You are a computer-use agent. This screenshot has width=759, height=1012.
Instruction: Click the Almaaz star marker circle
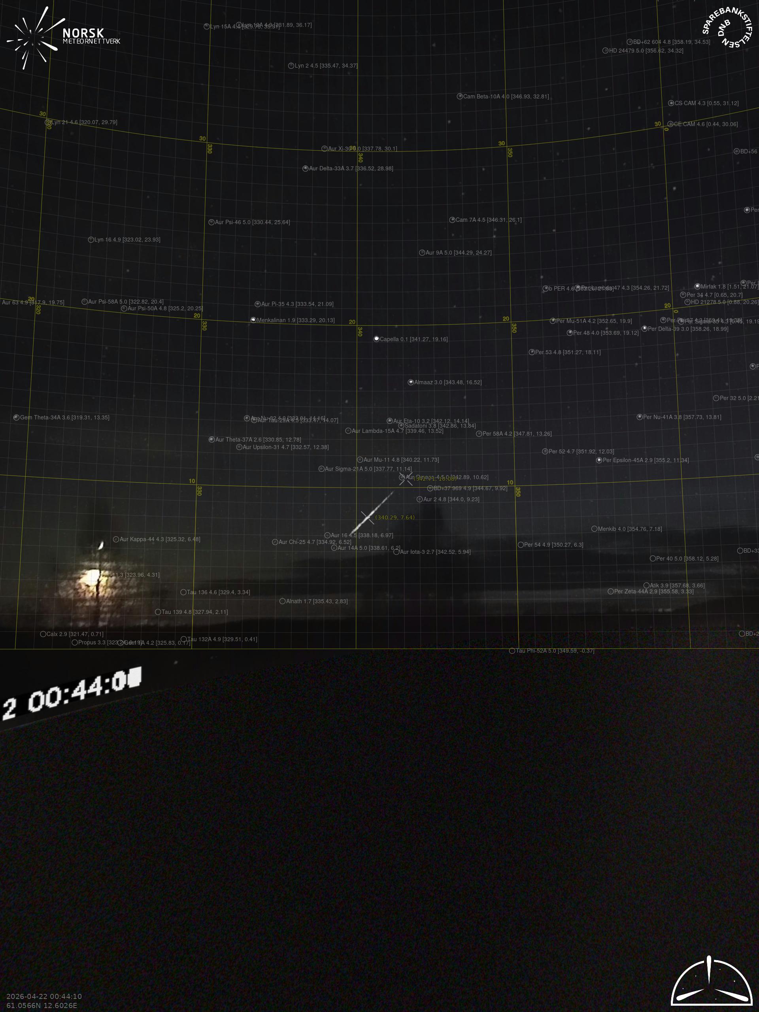[411, 382]
